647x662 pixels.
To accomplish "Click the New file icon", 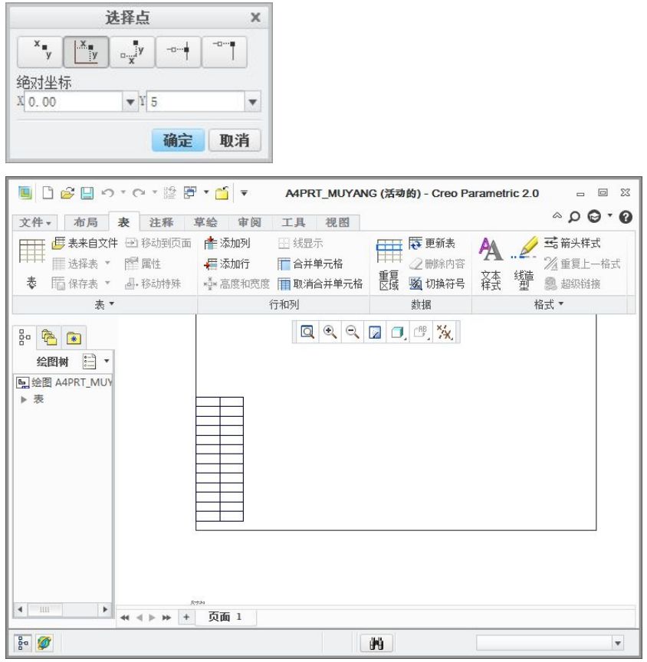I will [x=48, y=193].
